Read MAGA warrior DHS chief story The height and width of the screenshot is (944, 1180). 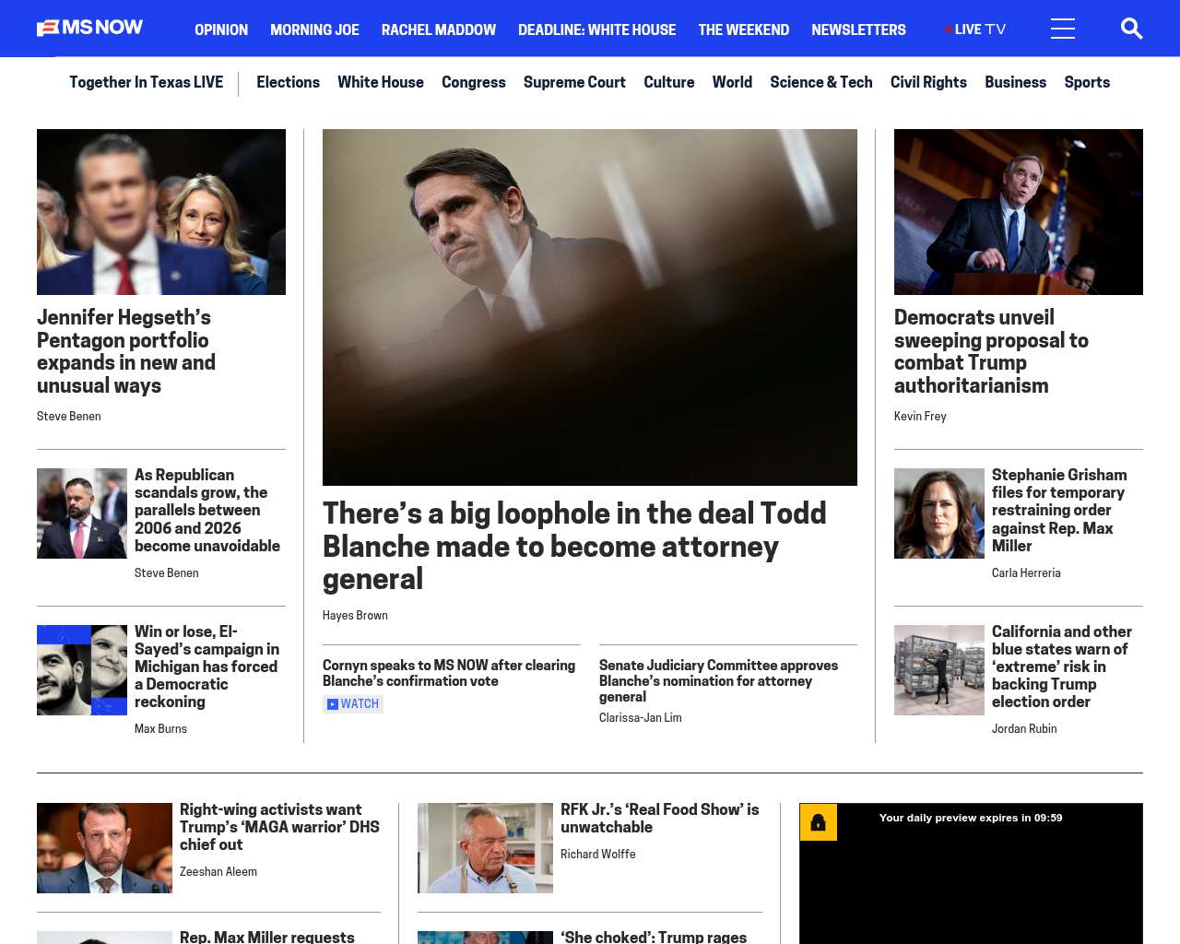tap(279, 827)
